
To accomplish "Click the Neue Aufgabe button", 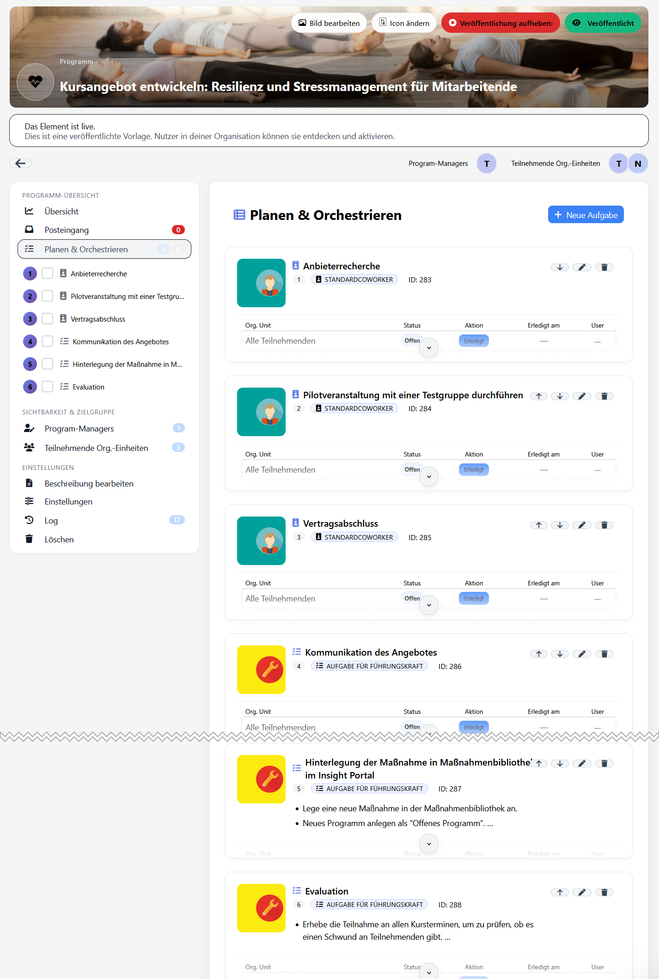I will tap(586, 215).
